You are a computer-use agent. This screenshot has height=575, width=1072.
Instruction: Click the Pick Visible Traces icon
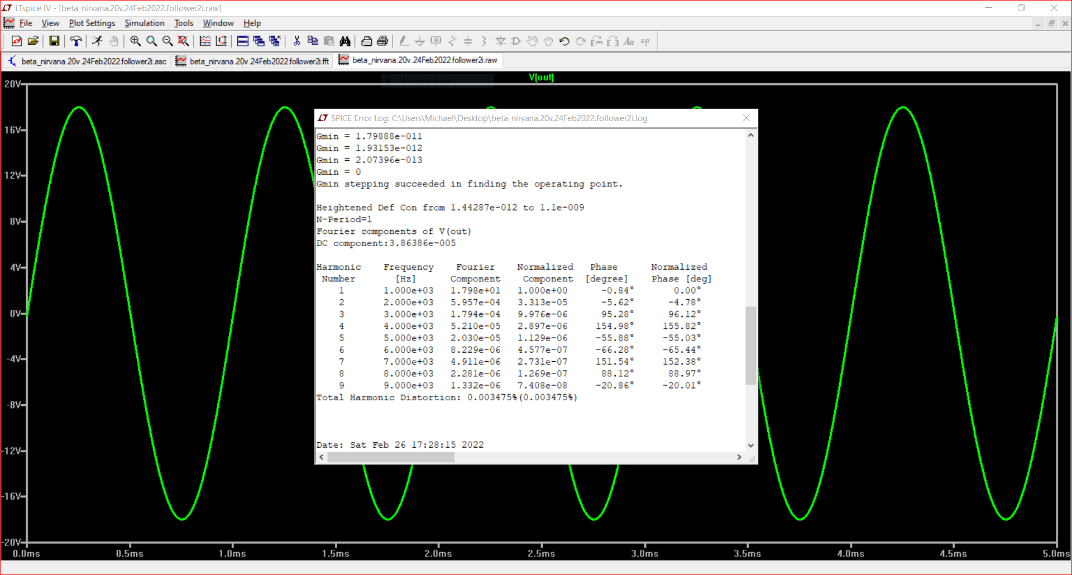tap(205, 41)
